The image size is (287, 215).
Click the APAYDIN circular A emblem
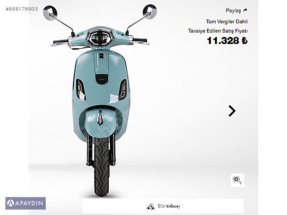coord(10,203)
